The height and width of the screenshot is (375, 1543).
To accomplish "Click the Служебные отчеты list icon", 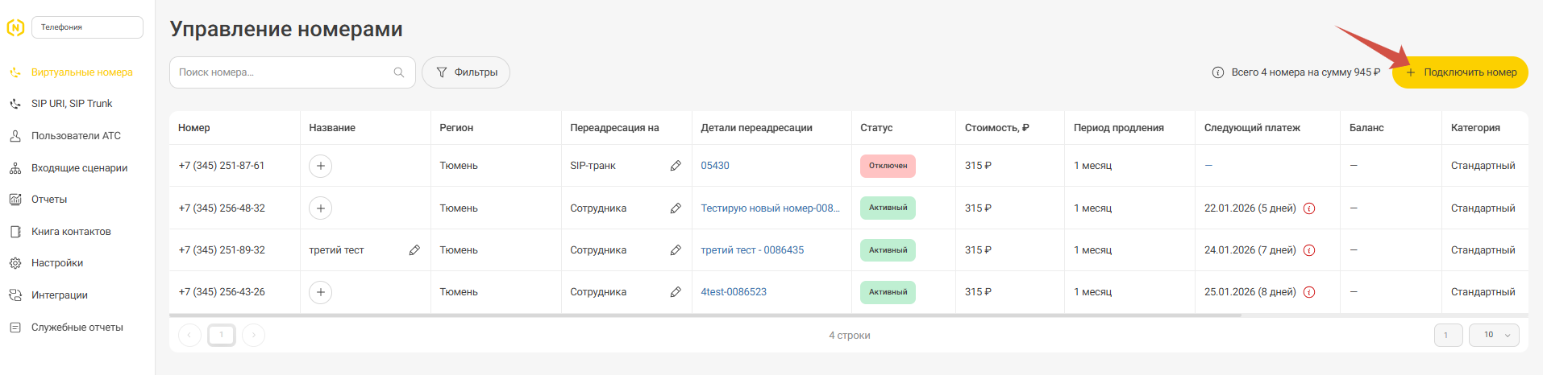I will point(15,328).
